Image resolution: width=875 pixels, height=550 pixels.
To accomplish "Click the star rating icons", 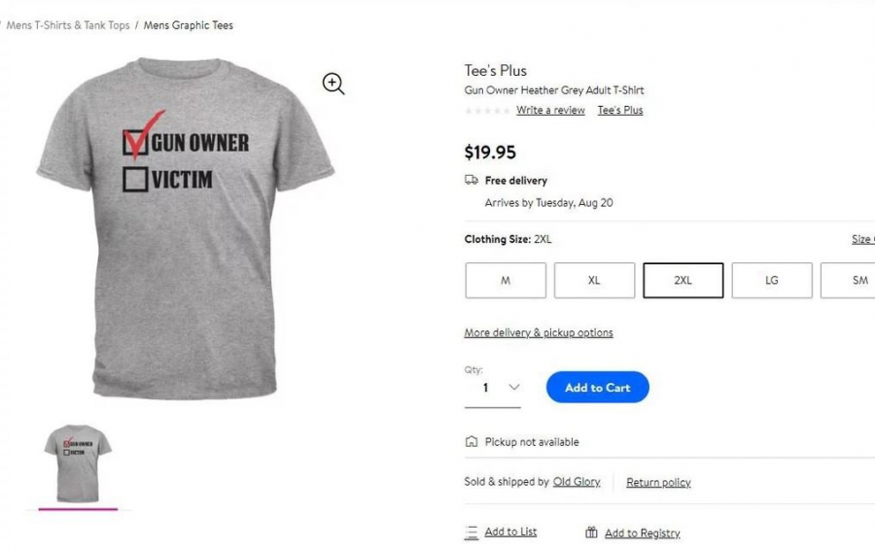I will [487, 111].
